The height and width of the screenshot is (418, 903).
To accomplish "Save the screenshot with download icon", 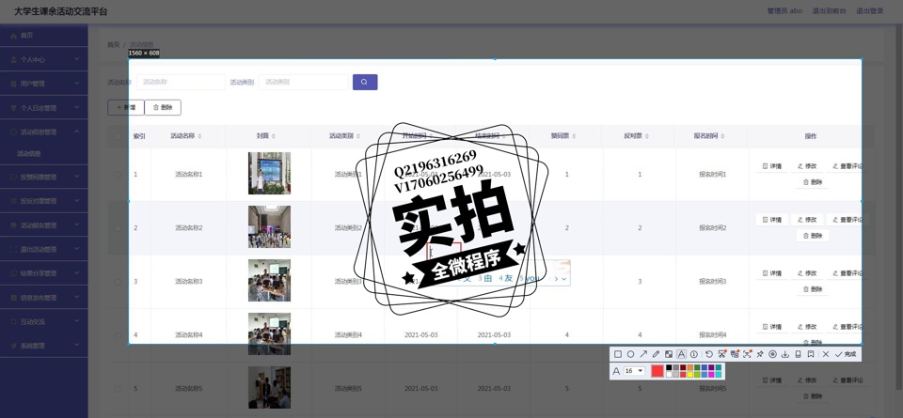I will 784,354.
